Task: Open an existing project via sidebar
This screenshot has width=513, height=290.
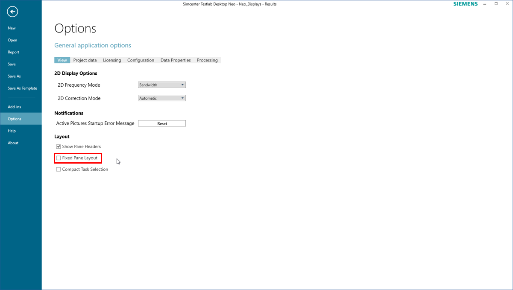Action: [12, 40]
